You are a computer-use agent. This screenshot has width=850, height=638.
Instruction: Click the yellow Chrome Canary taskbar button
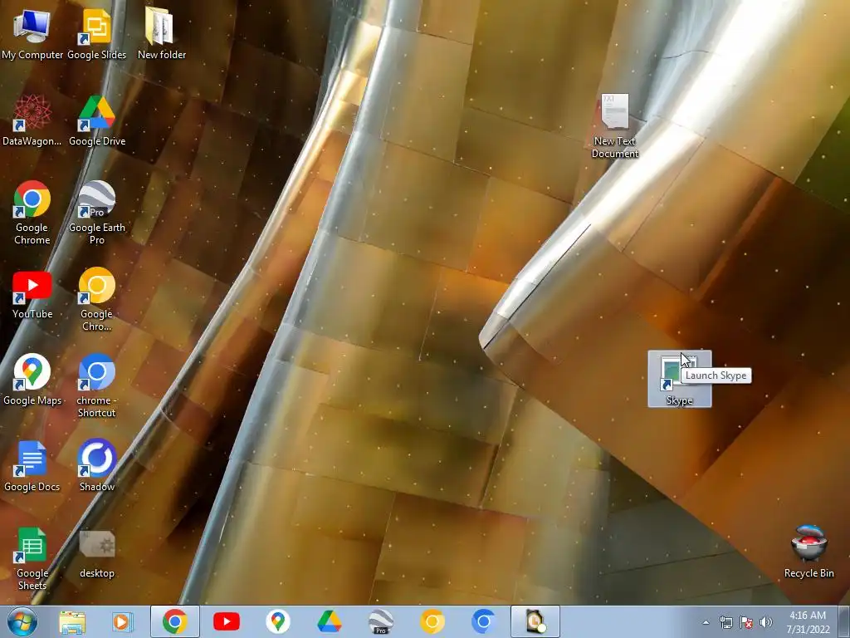coord(432,621)
